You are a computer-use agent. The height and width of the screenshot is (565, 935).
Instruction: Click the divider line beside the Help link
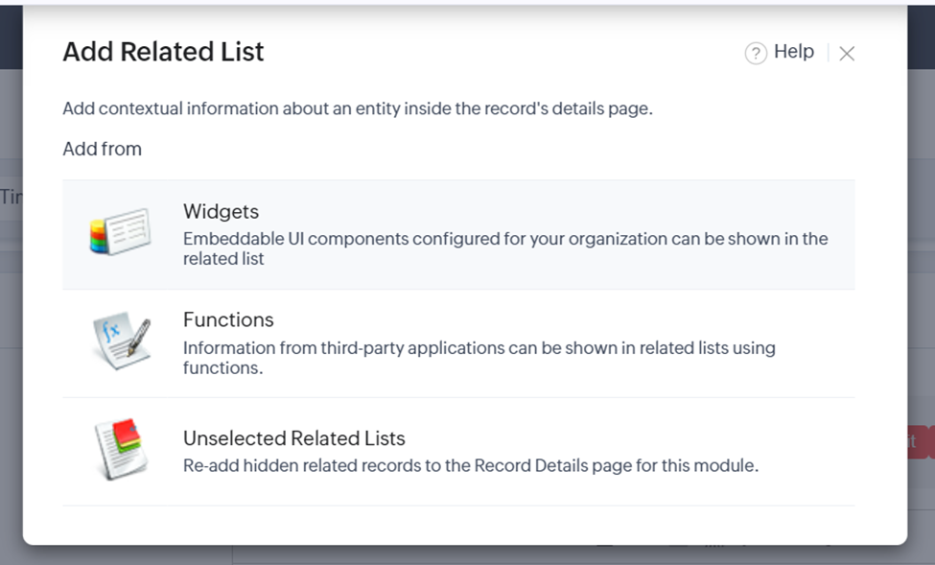[828, 53]
